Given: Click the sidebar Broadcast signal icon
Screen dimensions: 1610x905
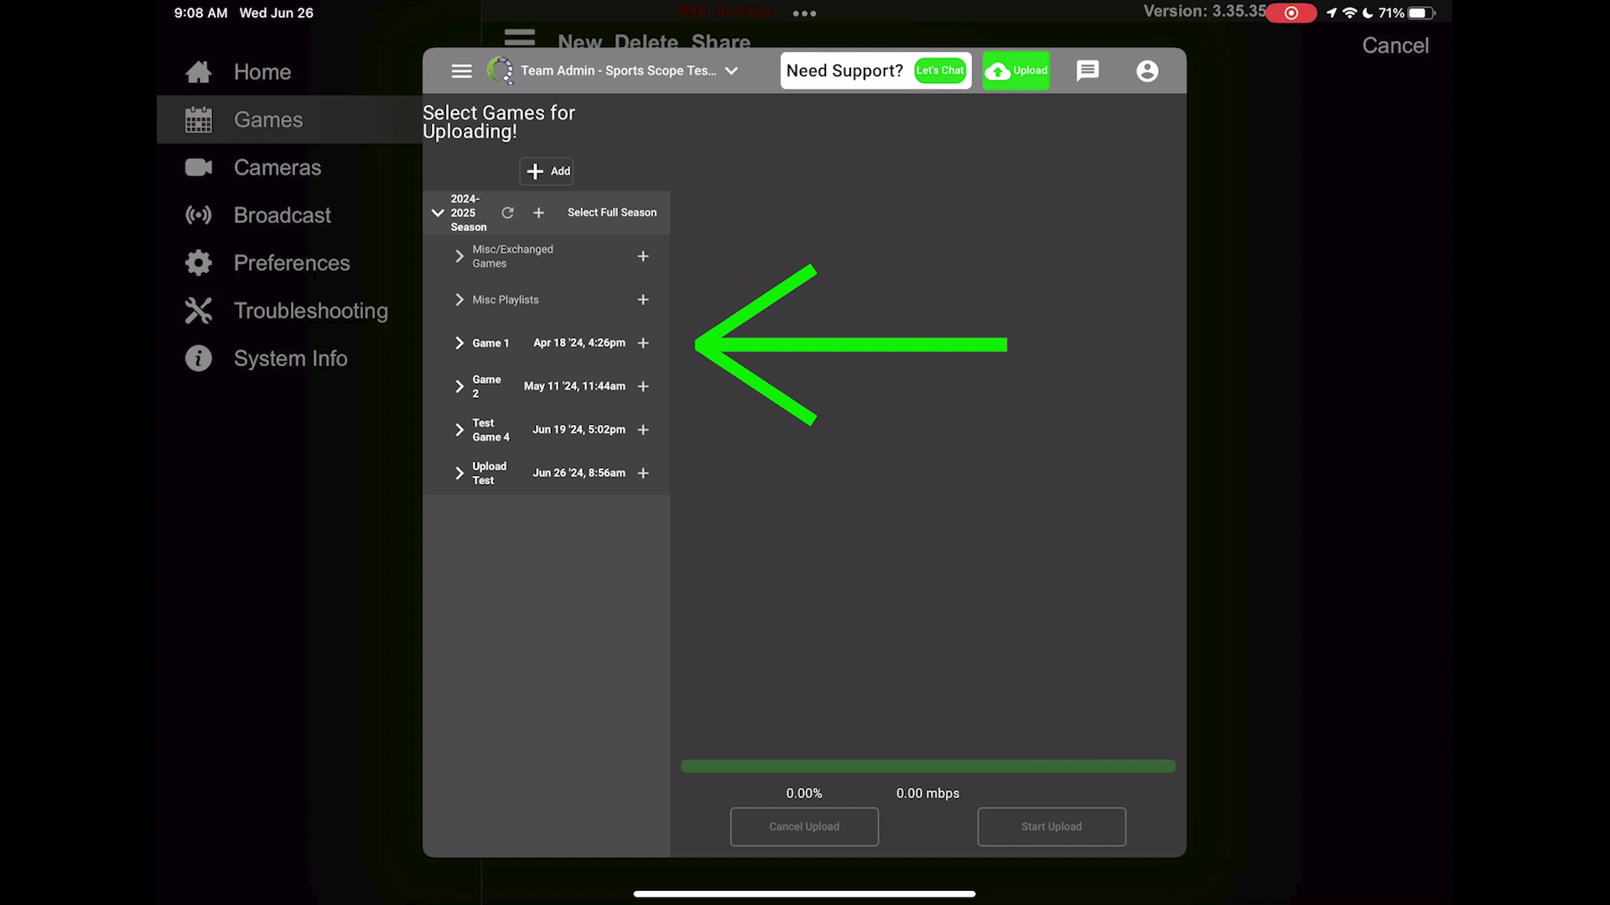Looking at the screenshot, I should [199, 215].
